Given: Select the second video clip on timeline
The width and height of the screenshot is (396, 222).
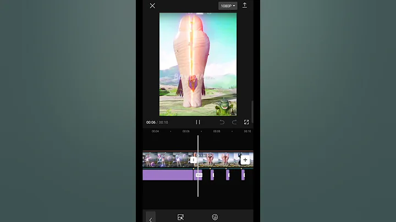Looking at the screenshot, I should 222,160.
